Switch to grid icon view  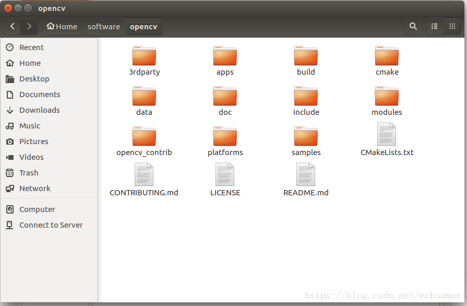(x=452, y=26)
